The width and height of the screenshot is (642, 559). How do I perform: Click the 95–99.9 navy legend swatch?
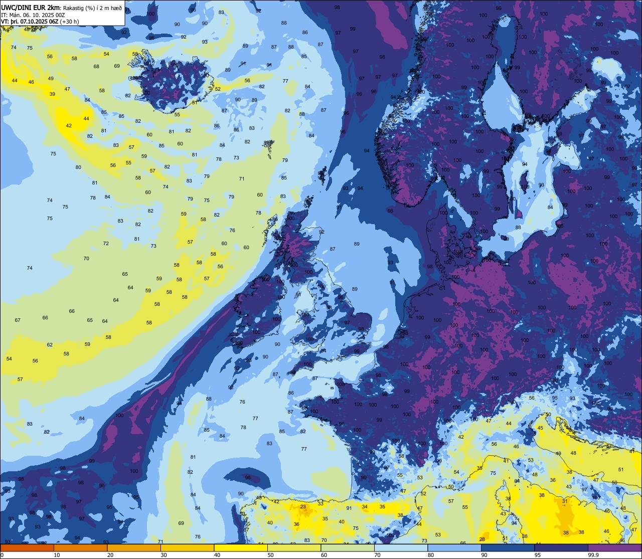click(x=561, y=548)
